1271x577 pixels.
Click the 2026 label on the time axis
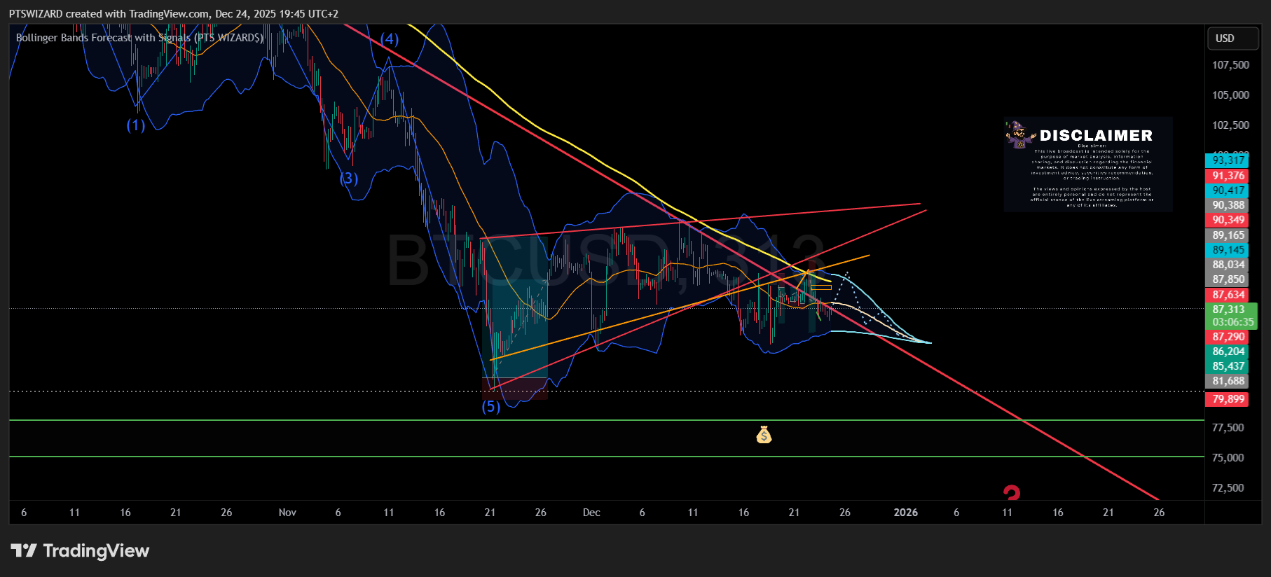(x=906, y=513)
